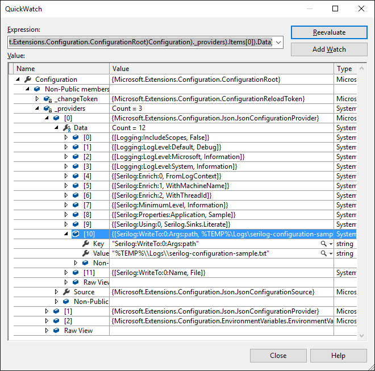The height and width of the screenshot is (371, 375).
Task: Collapse the Non-Public members node under Configuration
Action: pyautogui.click(x=27, y=89)
